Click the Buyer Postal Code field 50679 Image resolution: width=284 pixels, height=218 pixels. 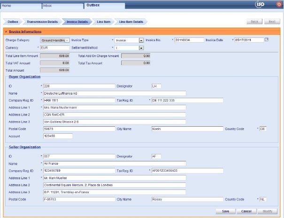pos(79,129)
